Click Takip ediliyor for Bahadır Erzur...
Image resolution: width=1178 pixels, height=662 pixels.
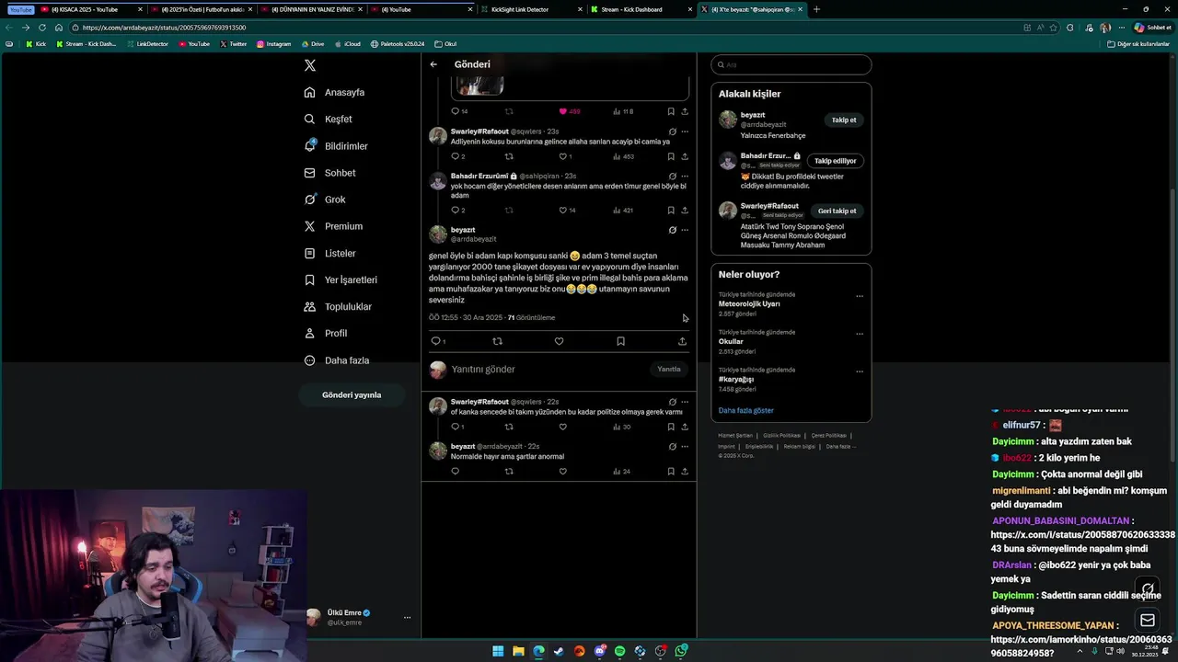pyautogui.click(x=836, y=161)
